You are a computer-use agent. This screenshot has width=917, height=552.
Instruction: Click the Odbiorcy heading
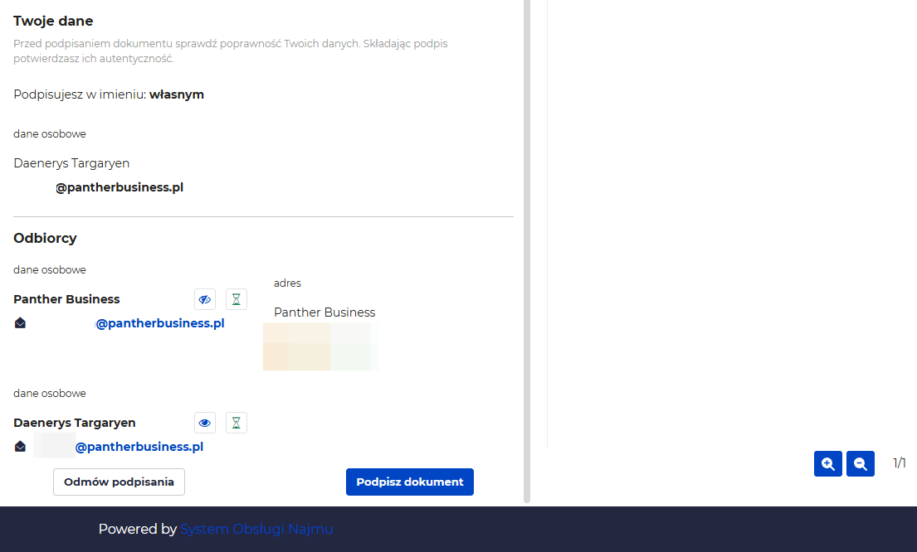pyautogui.click(x=45, y=239)
